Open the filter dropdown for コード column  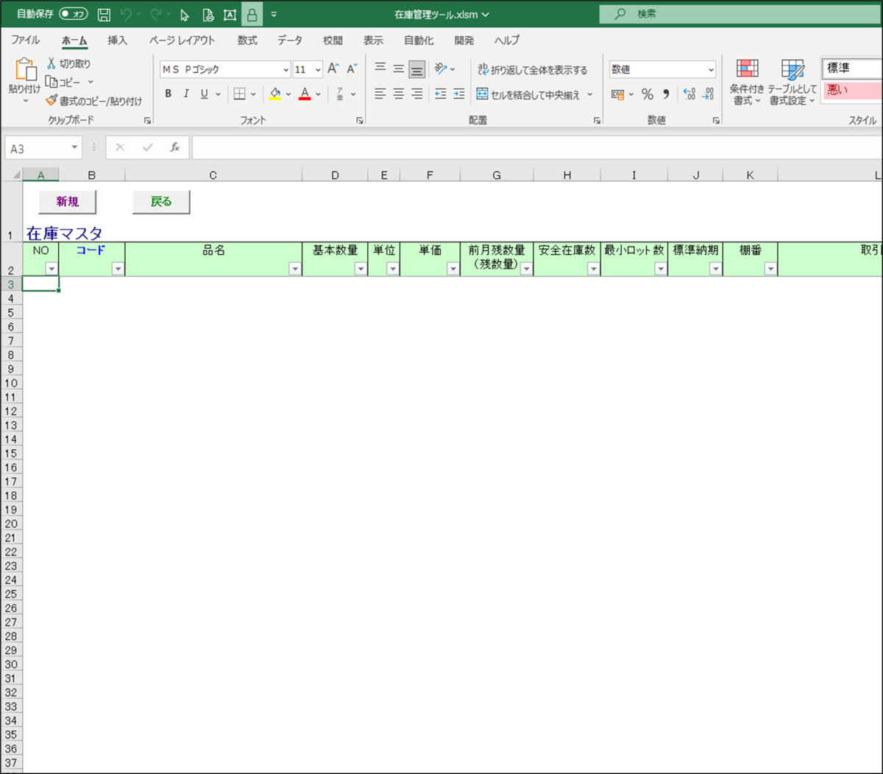click(118, 269)
